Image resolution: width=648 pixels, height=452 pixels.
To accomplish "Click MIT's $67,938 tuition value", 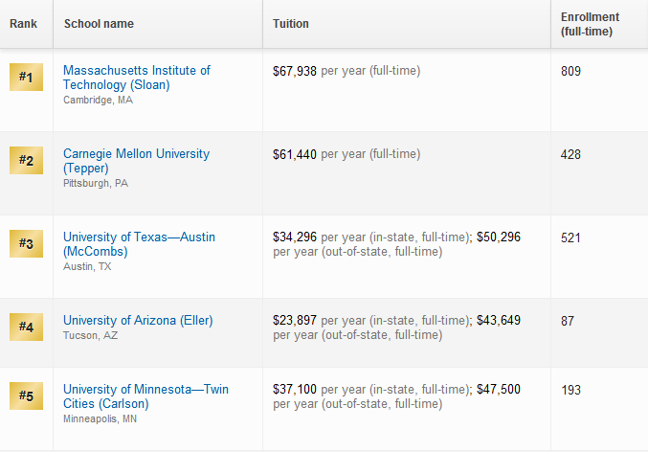I will (295, 71).
